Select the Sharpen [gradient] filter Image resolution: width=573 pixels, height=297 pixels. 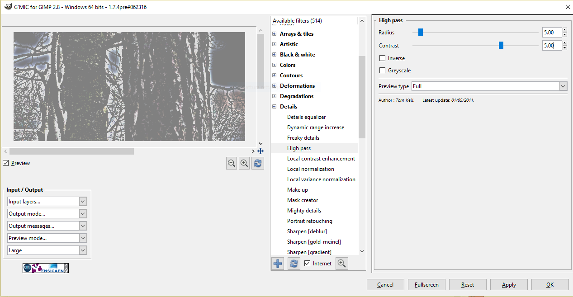[x=309, y=252]
